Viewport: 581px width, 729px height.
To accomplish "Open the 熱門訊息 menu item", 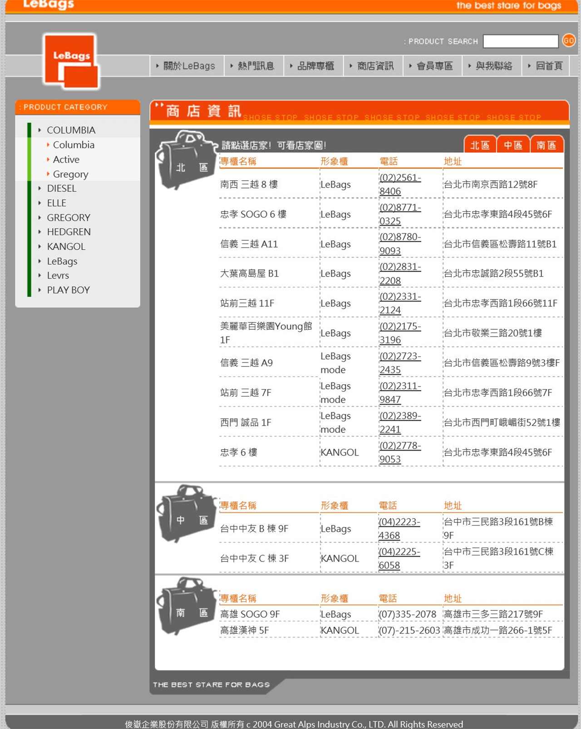I will (254, 66).
